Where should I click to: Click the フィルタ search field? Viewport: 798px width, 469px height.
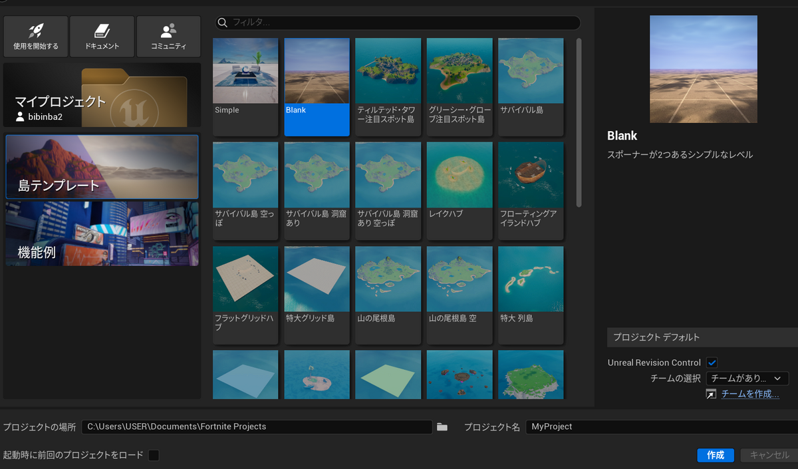(x=398, y=22)
